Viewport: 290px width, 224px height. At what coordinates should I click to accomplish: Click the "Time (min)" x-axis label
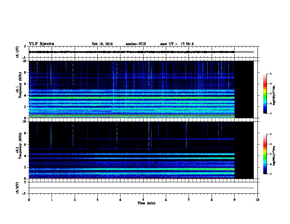146,203
